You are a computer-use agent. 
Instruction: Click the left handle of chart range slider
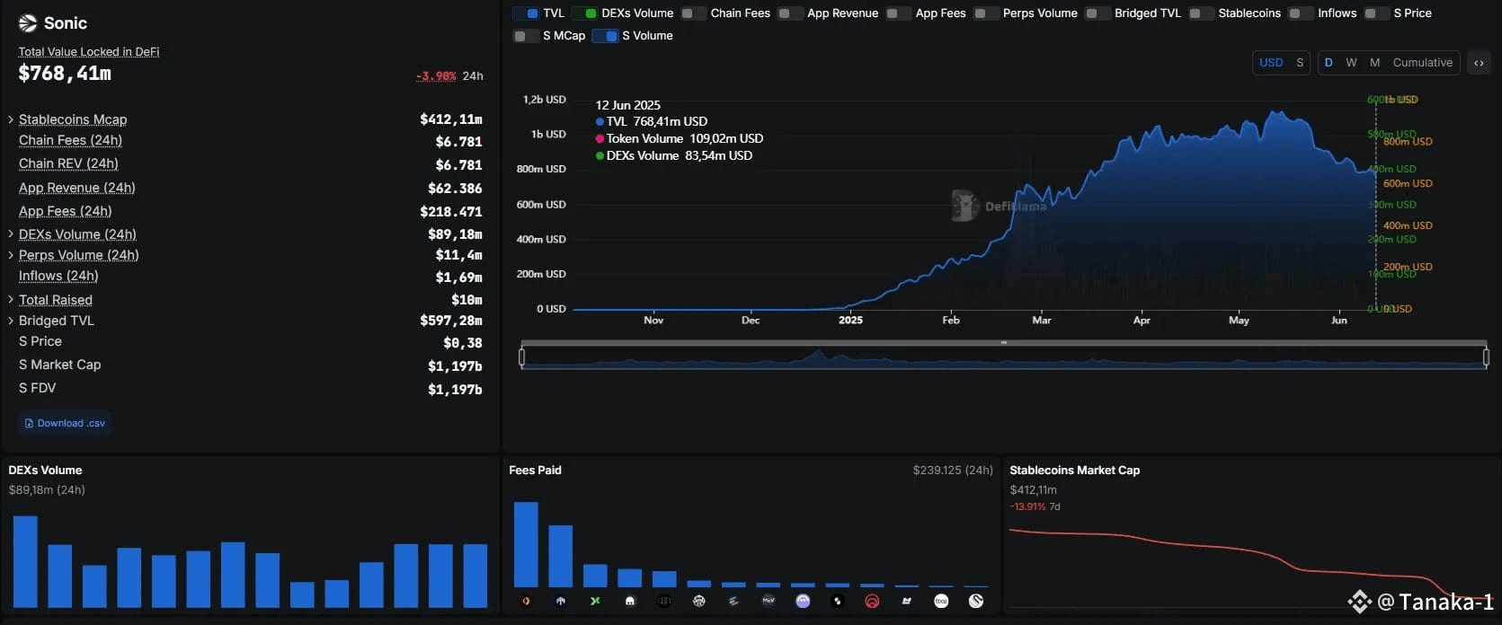[x=521, y=357]
